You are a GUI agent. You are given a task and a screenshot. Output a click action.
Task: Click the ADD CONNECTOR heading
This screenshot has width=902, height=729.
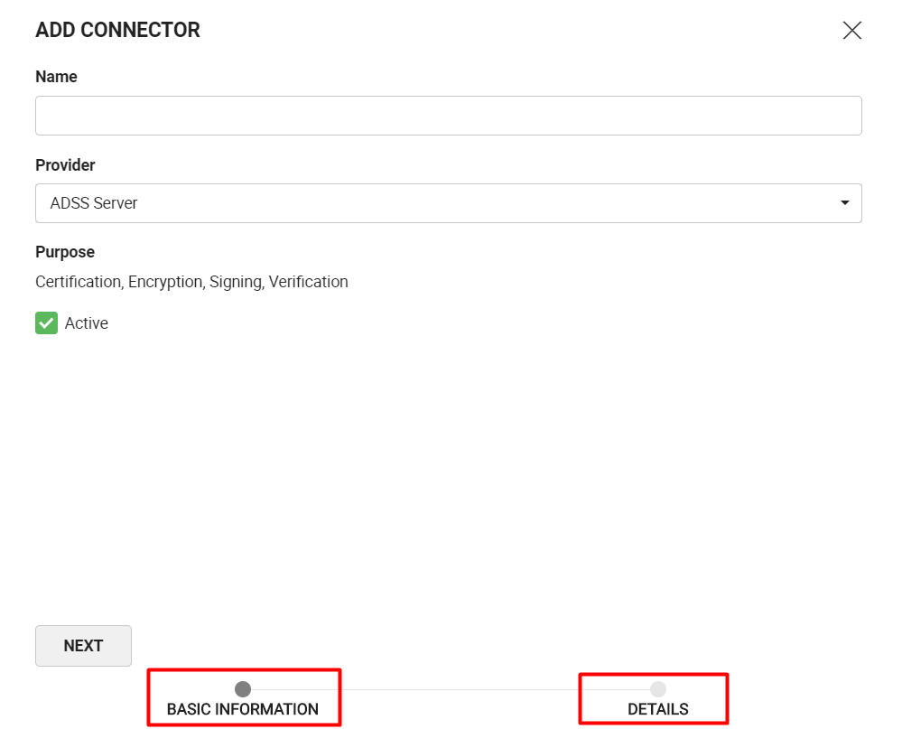click(x=118, y=30)
